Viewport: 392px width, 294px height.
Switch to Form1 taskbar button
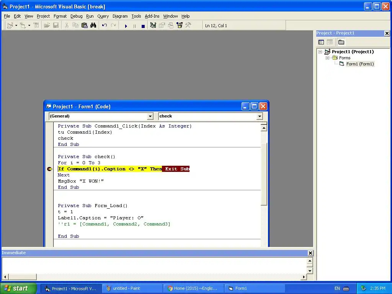point(255,289)
